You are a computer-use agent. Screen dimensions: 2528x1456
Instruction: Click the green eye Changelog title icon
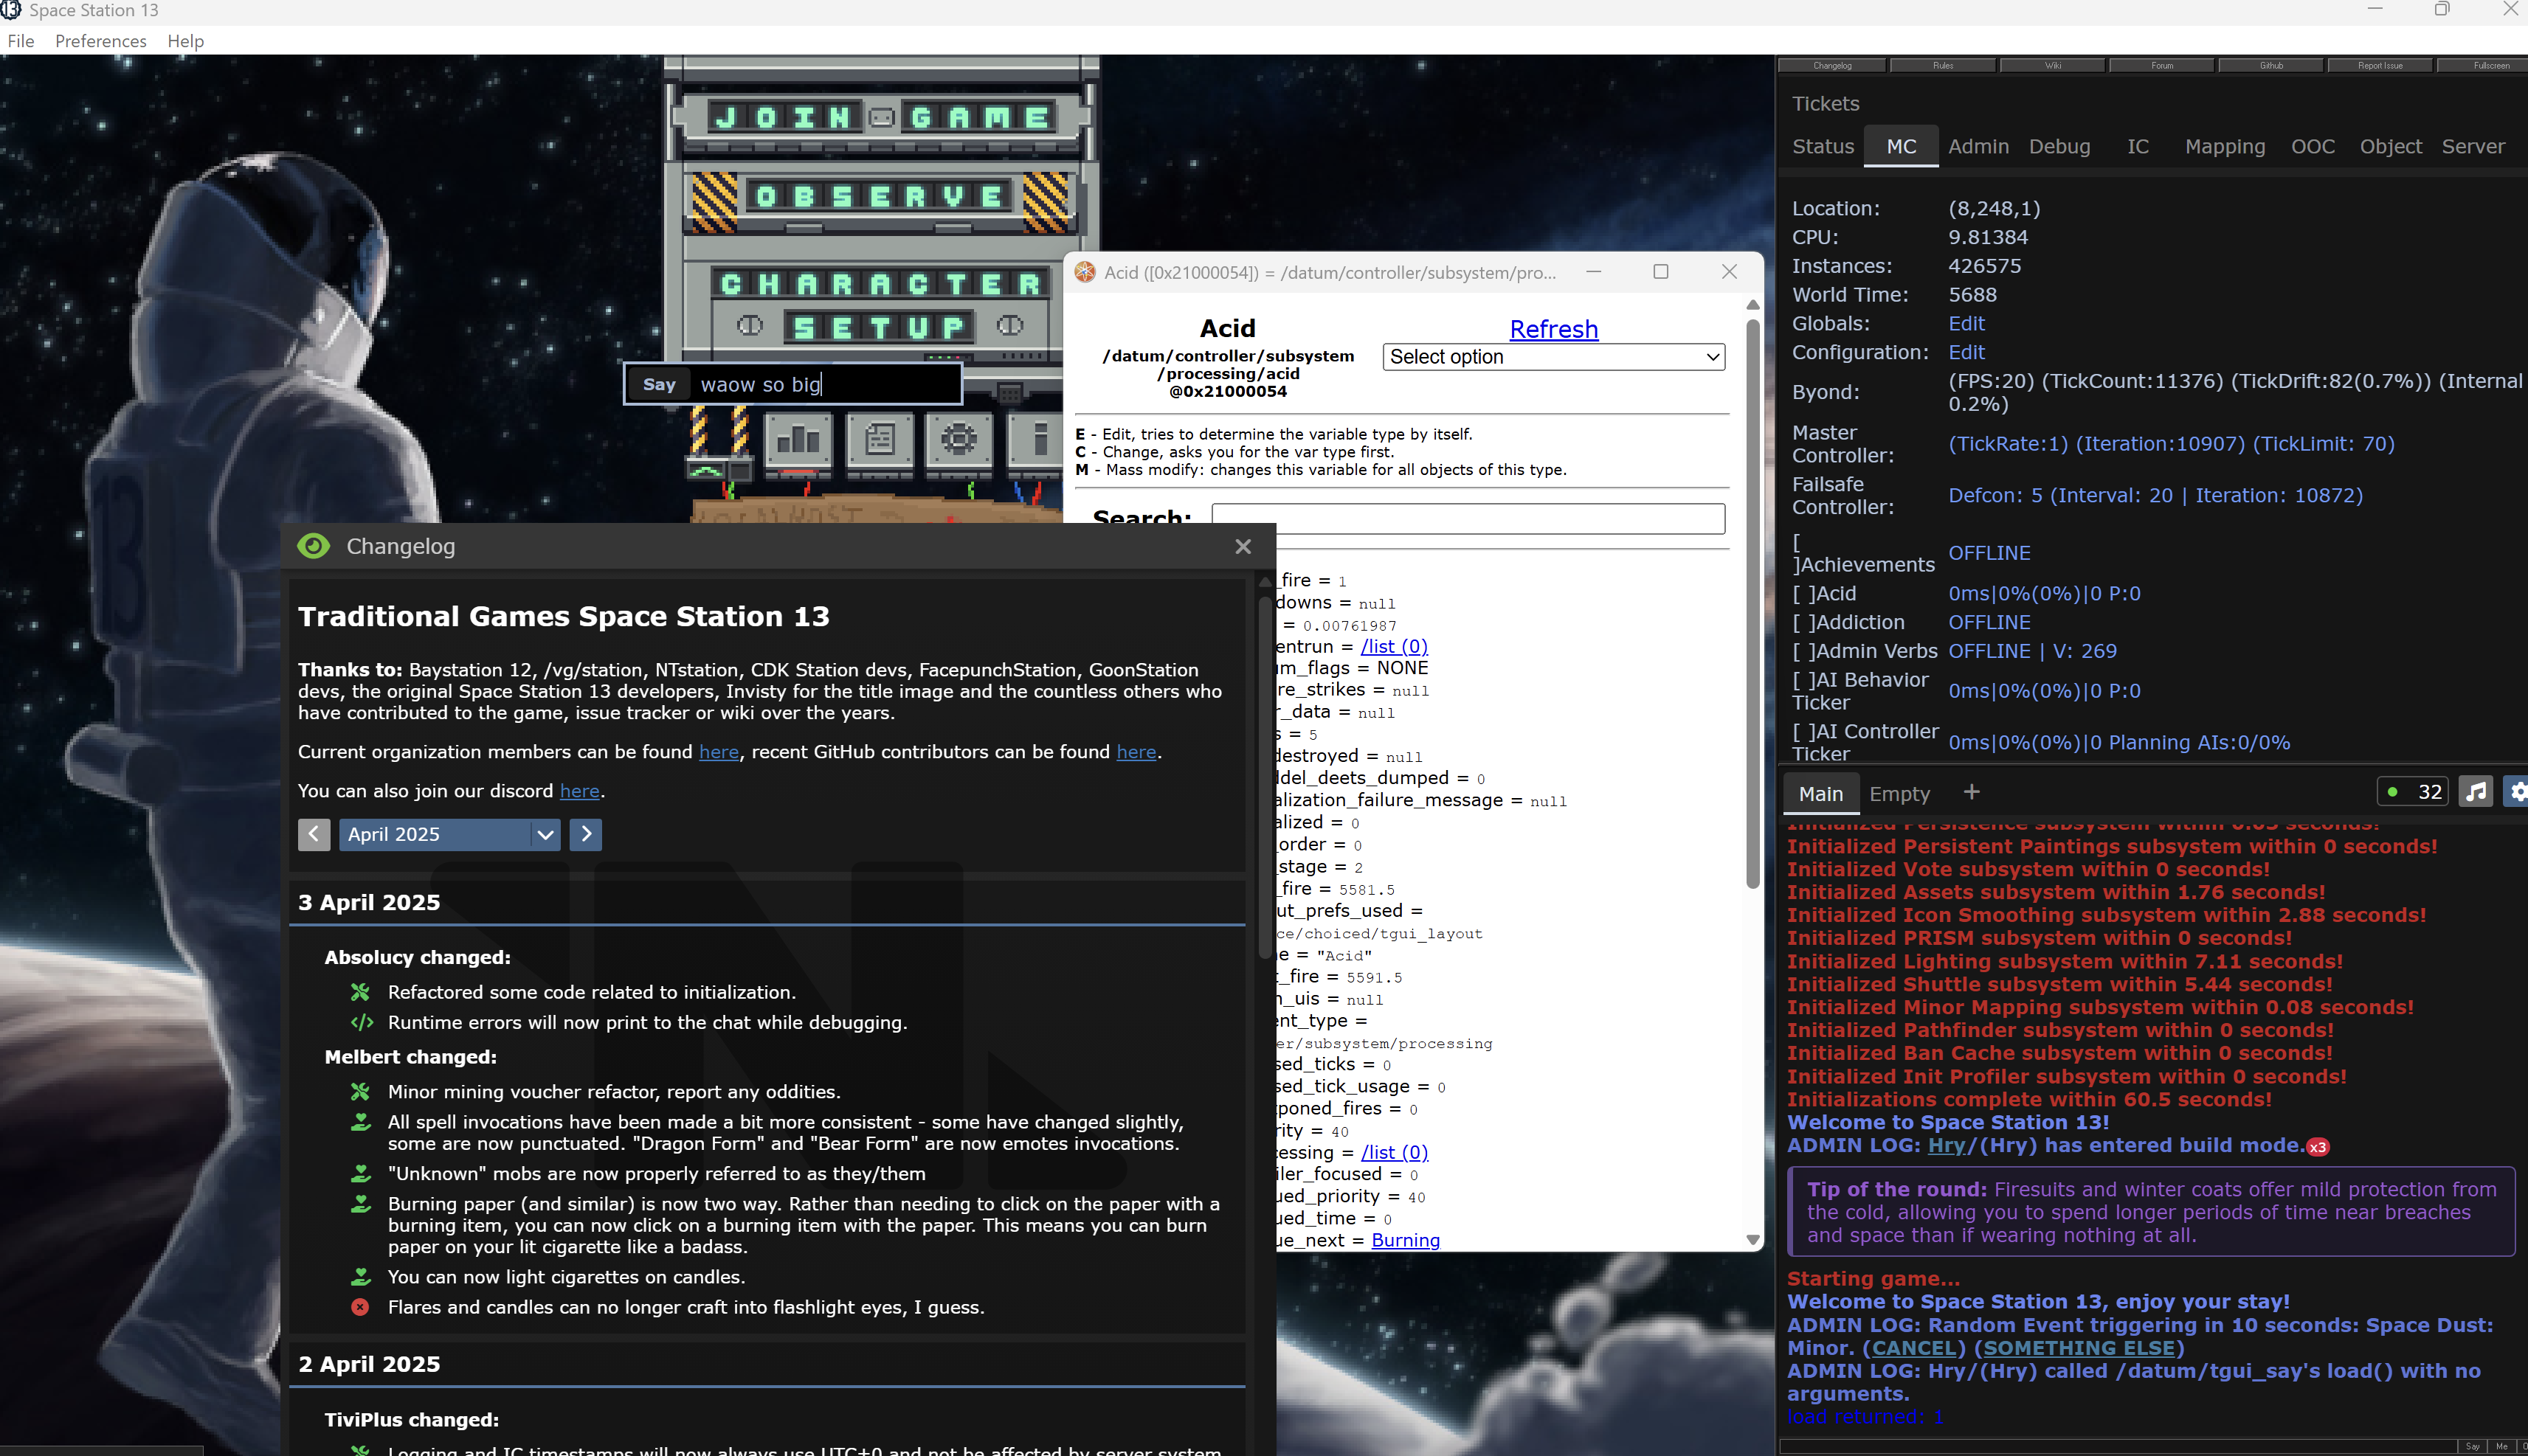point(313,546)
